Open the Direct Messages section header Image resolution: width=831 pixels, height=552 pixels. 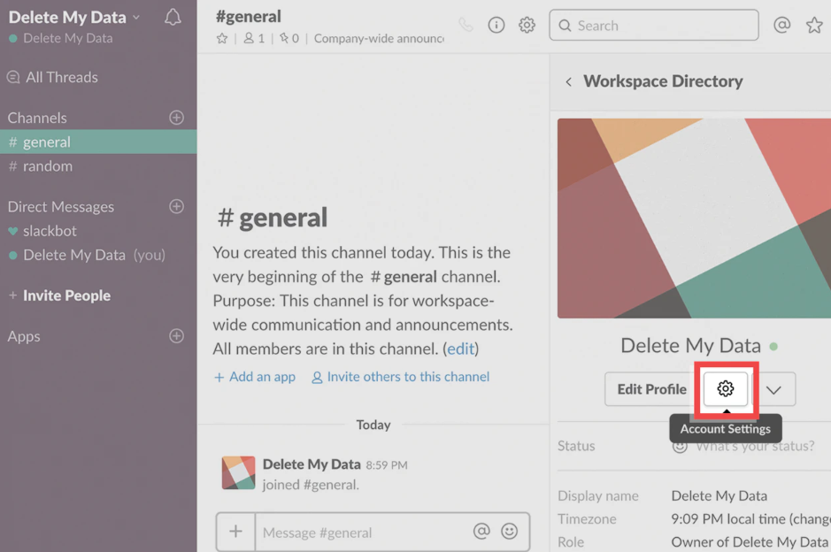pyautogui.click(x=60, y=207)
